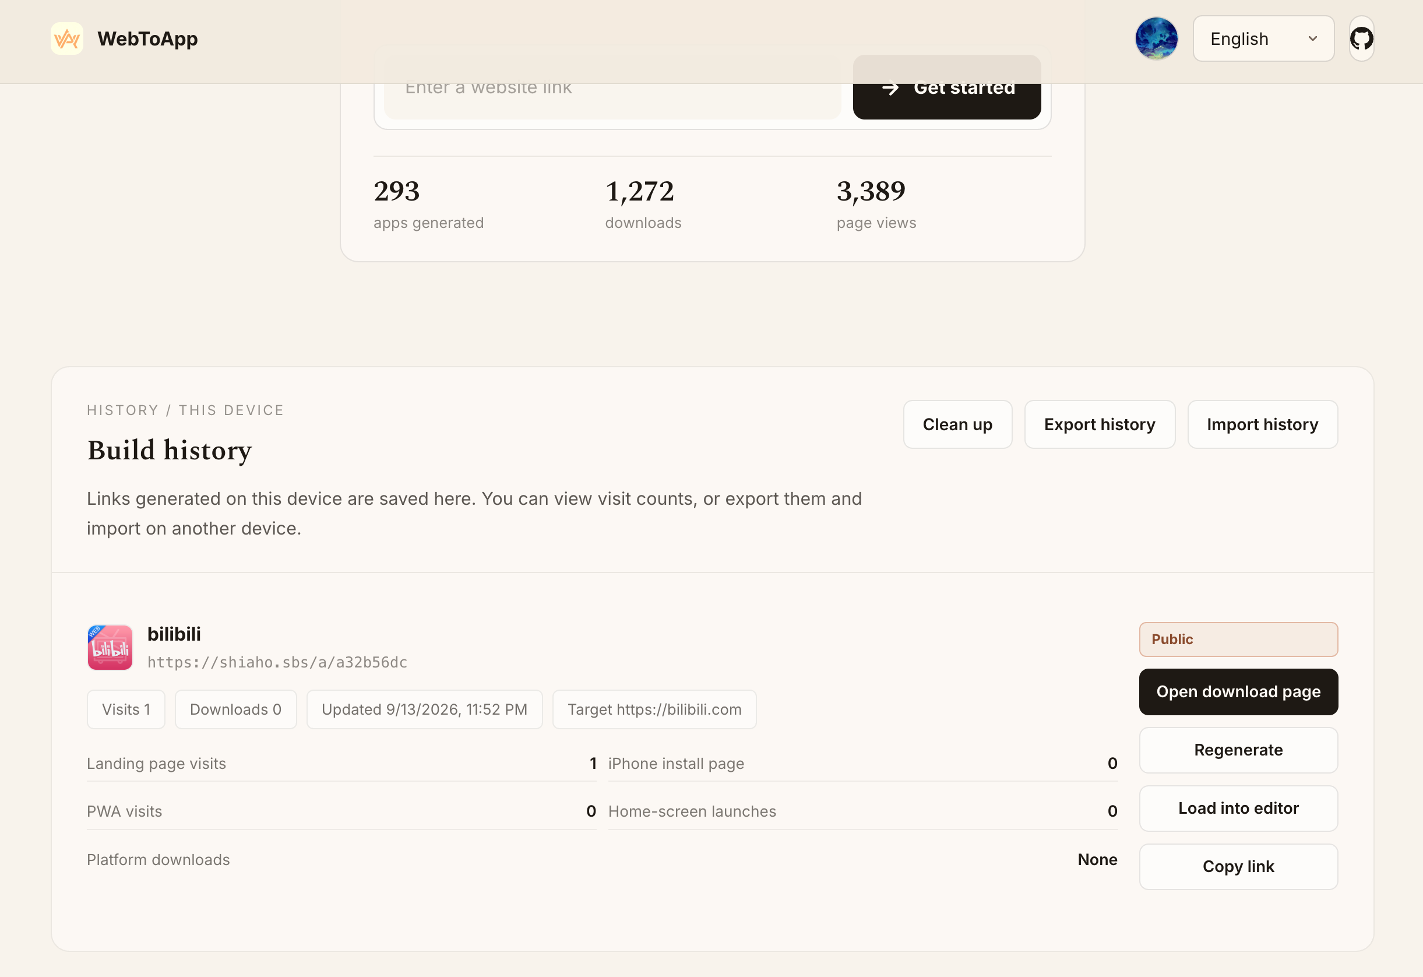Open the user avatar profile picture

click(x=1156, y=38)
